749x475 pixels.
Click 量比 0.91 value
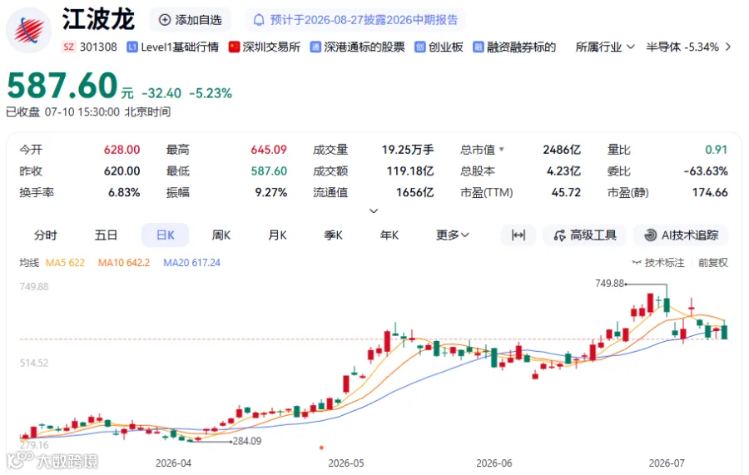click(x=716, y=150)
